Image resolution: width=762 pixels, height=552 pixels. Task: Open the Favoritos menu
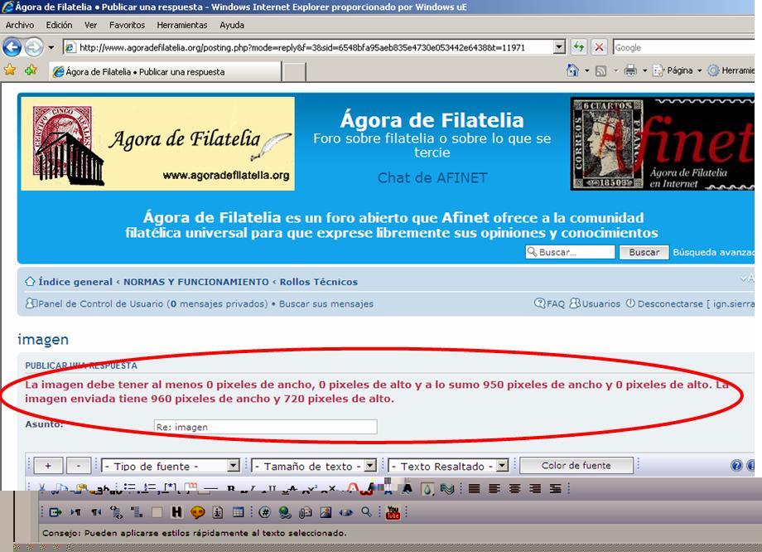coord(127,25)
